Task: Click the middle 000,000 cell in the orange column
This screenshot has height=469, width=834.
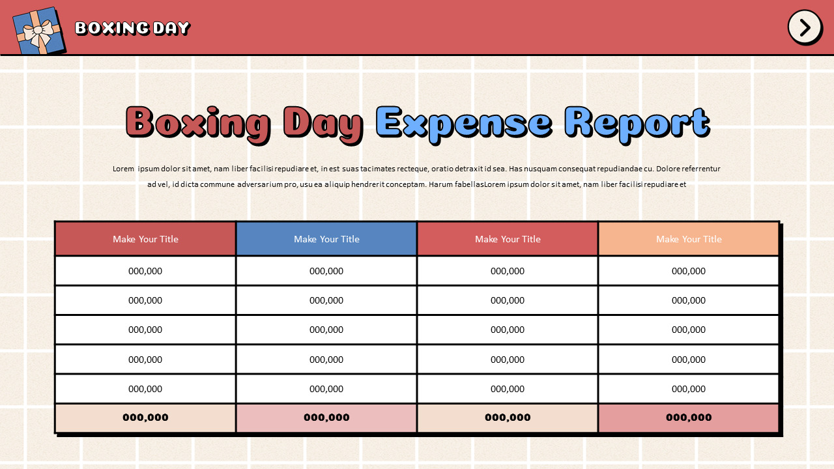Action: [689, 330]
